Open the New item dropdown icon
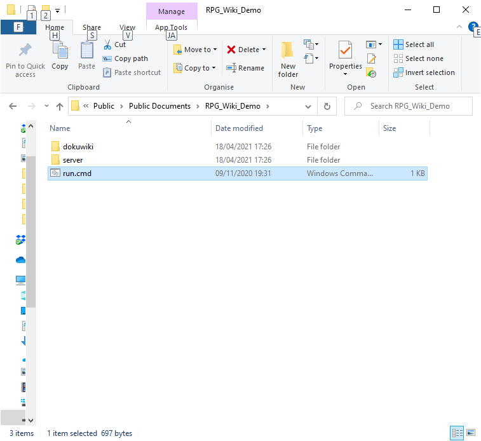The height and width of the screenshot is (441, 481). (x=311, y=44)
